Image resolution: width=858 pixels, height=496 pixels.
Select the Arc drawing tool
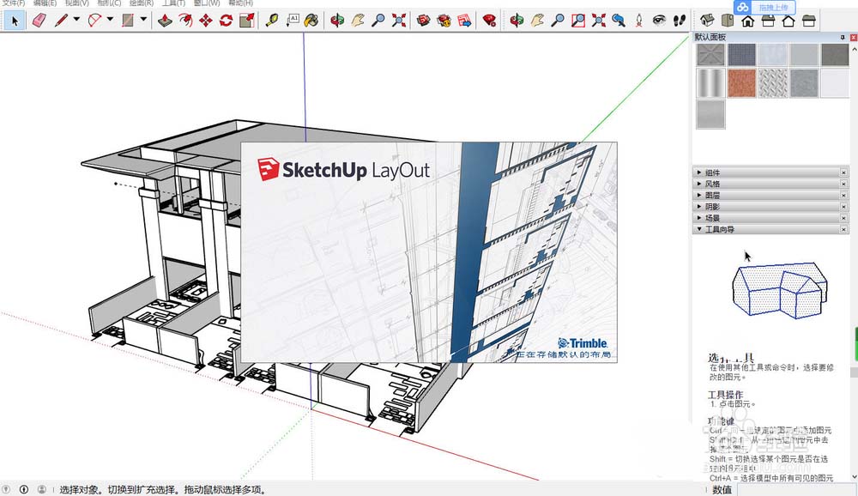pos(94,21)
